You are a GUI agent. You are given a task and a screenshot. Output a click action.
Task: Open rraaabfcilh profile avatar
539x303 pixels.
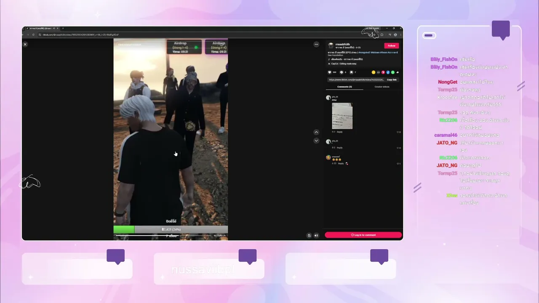331,45
